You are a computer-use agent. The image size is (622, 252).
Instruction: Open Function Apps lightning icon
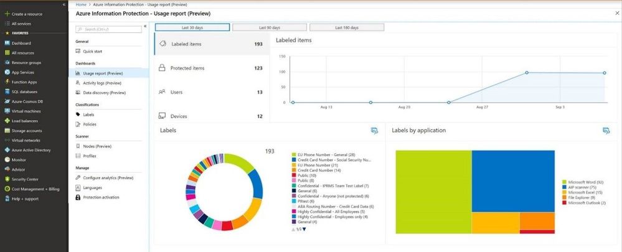(x=7, y=82)
